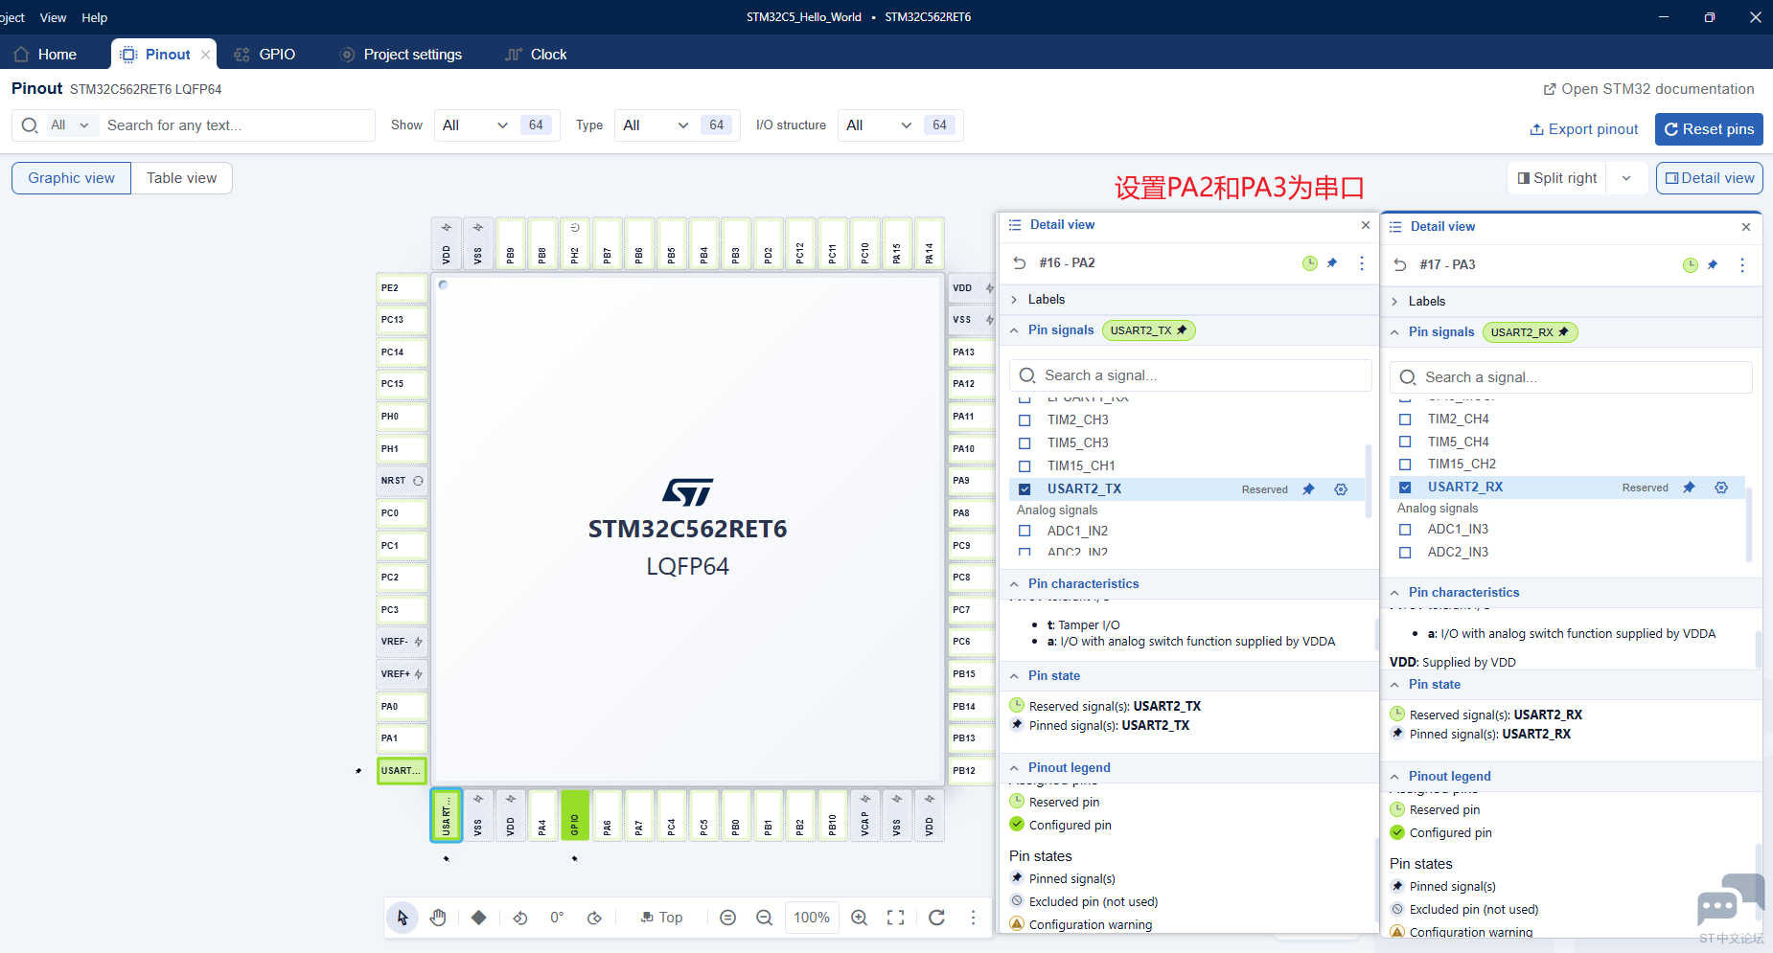The height and width of the screenshot is (953, 1773).
Task: Focus the PA2 Search a signal field
Action: click(1190, 375)
